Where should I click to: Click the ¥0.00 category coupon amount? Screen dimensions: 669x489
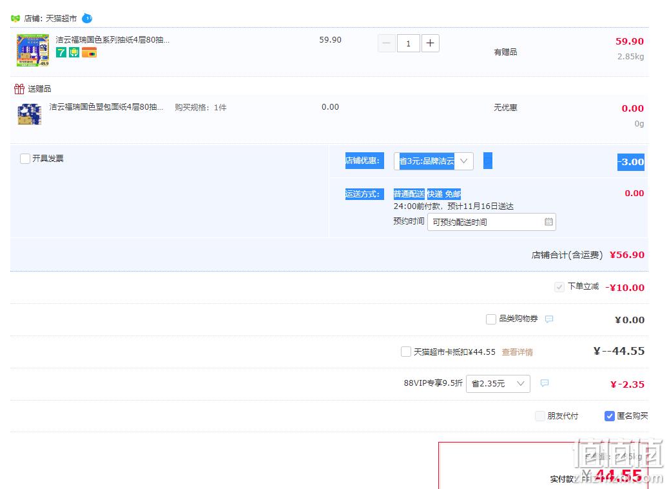pos(629,320)
